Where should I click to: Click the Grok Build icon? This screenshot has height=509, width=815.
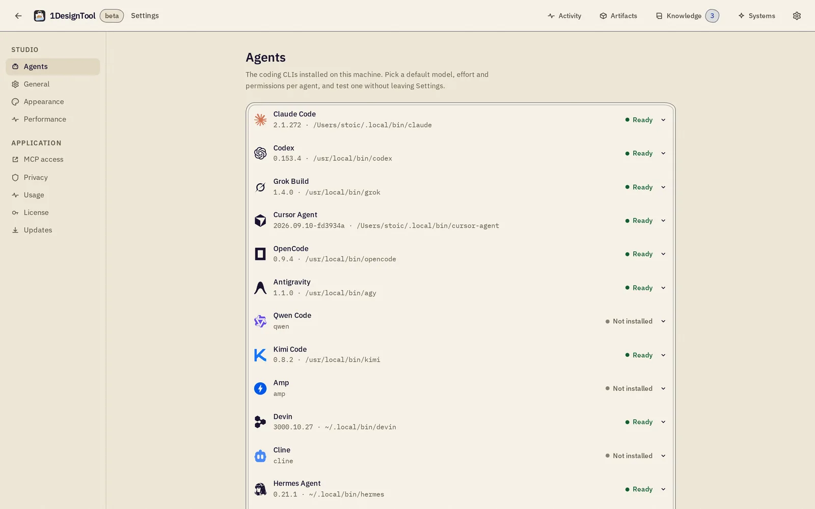click(260, 187)
